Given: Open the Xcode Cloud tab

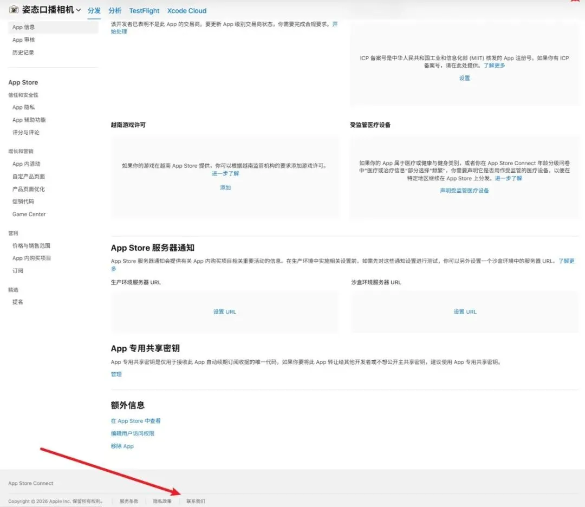Looking at the screenshot, I should coord(186,11).
